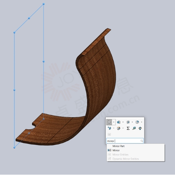175x175 pixels.
Task: Click the gray extruded cut feature icon
Action: 128,122
